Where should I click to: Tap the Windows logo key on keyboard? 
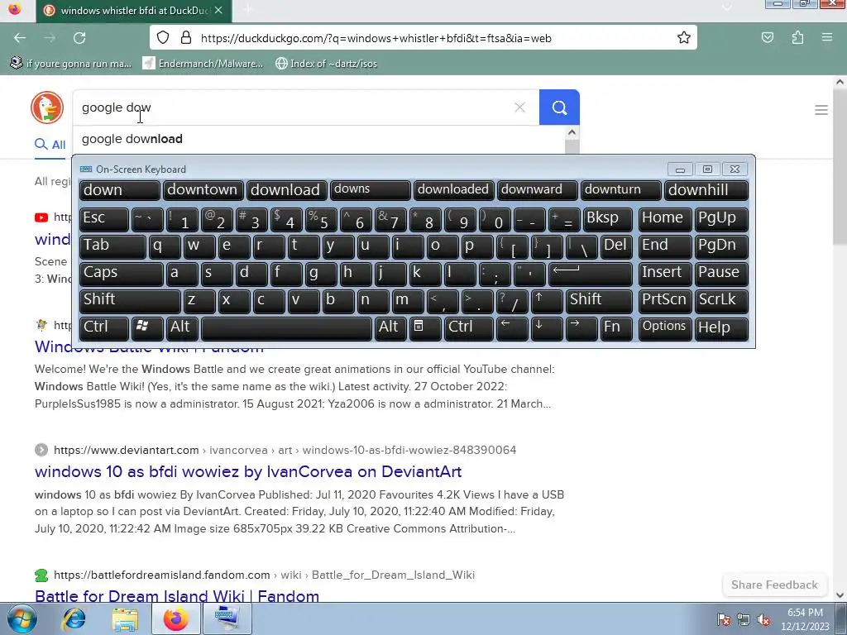[x=147, y=328]
